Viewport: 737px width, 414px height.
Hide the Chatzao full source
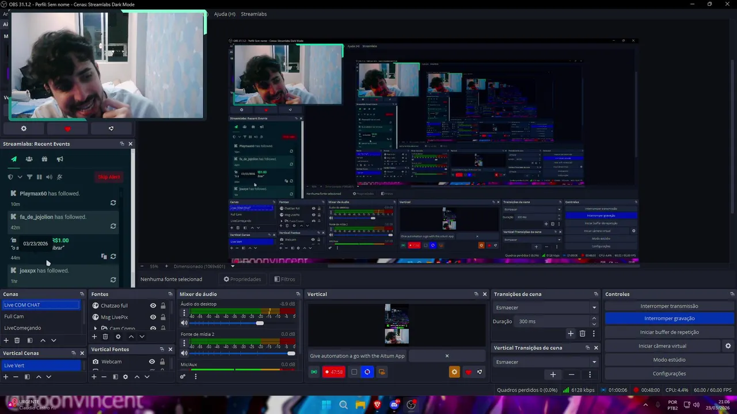click(153, 306)
